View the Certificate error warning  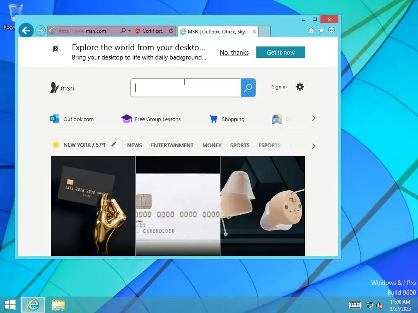click(x=150, y=31)
